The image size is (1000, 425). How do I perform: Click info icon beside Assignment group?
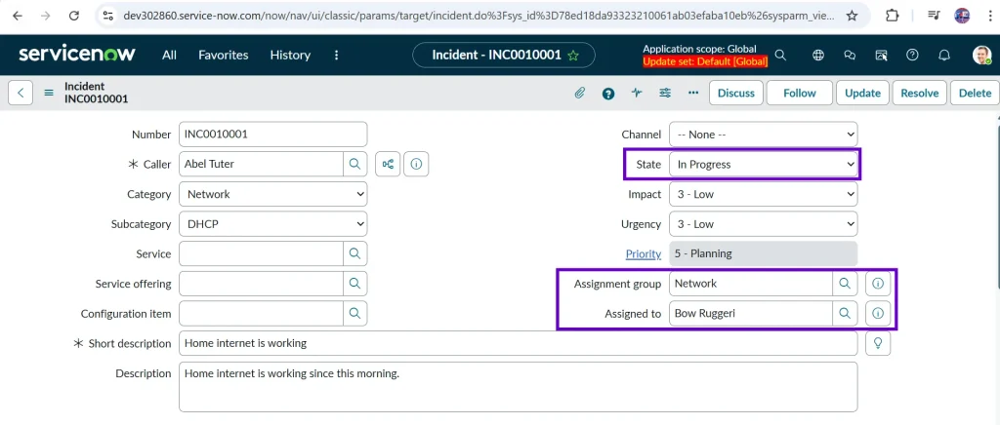tap(877, 284)
